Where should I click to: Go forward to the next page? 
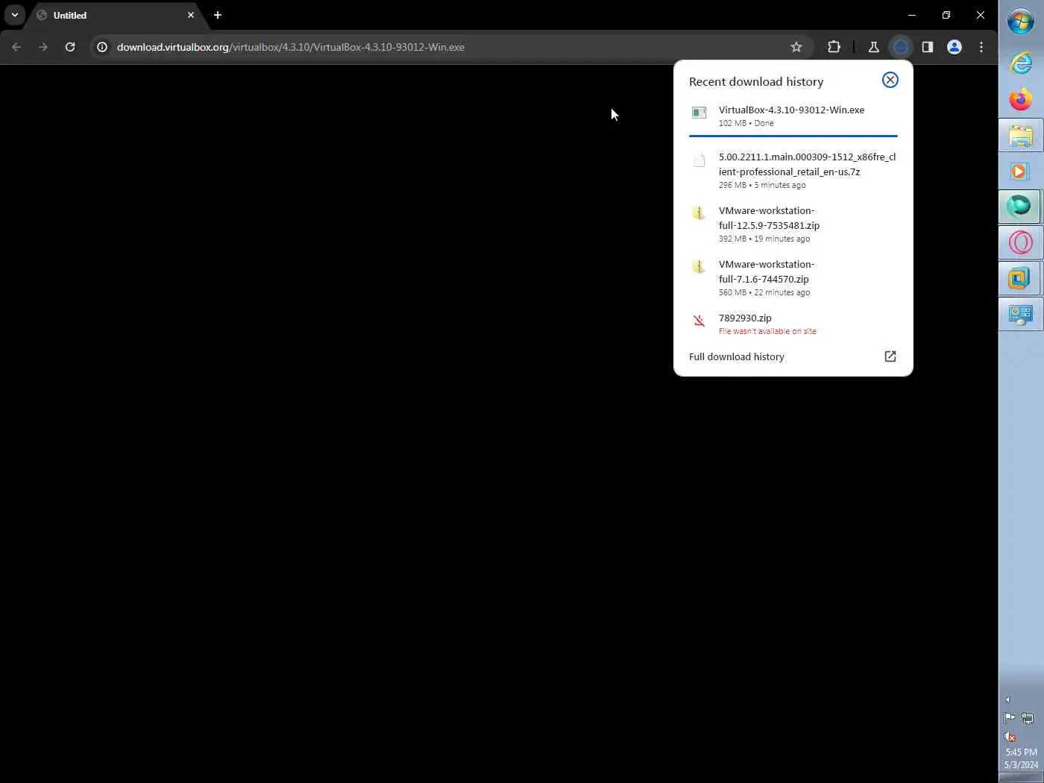43,47
